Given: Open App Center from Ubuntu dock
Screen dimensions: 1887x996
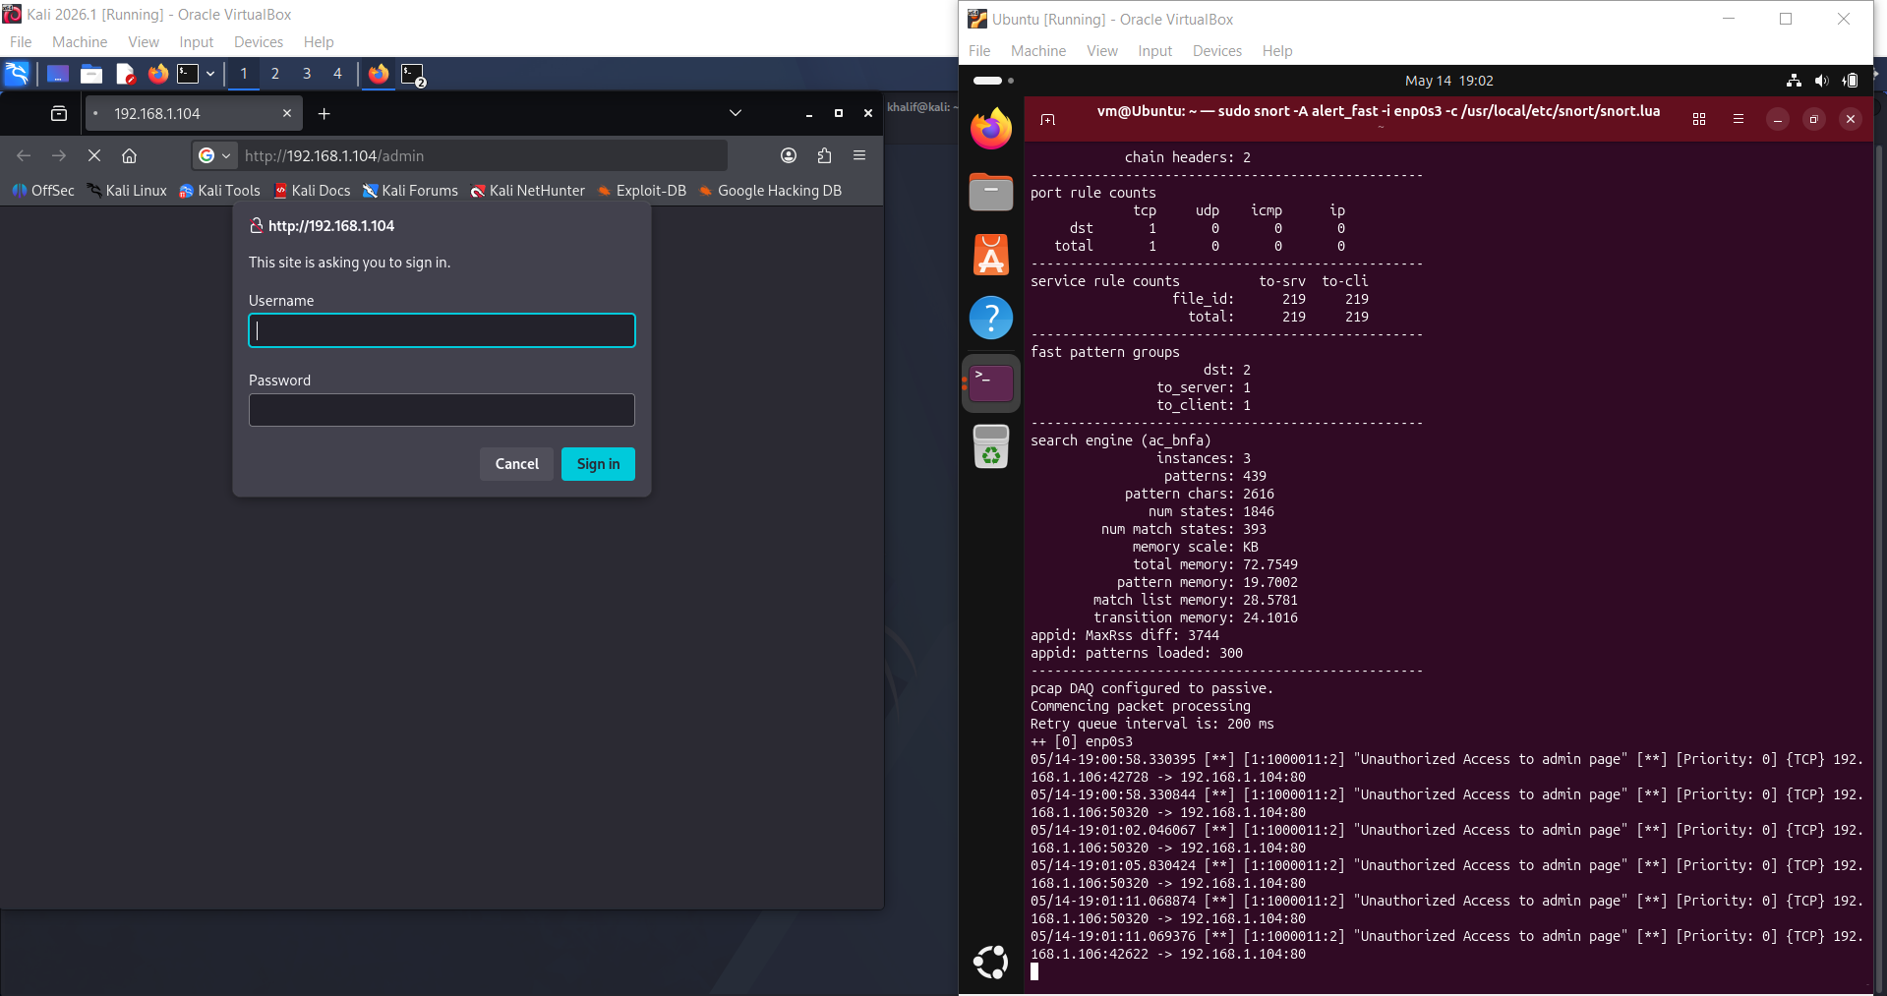Looking at the screenshot, I should point(991,255).
